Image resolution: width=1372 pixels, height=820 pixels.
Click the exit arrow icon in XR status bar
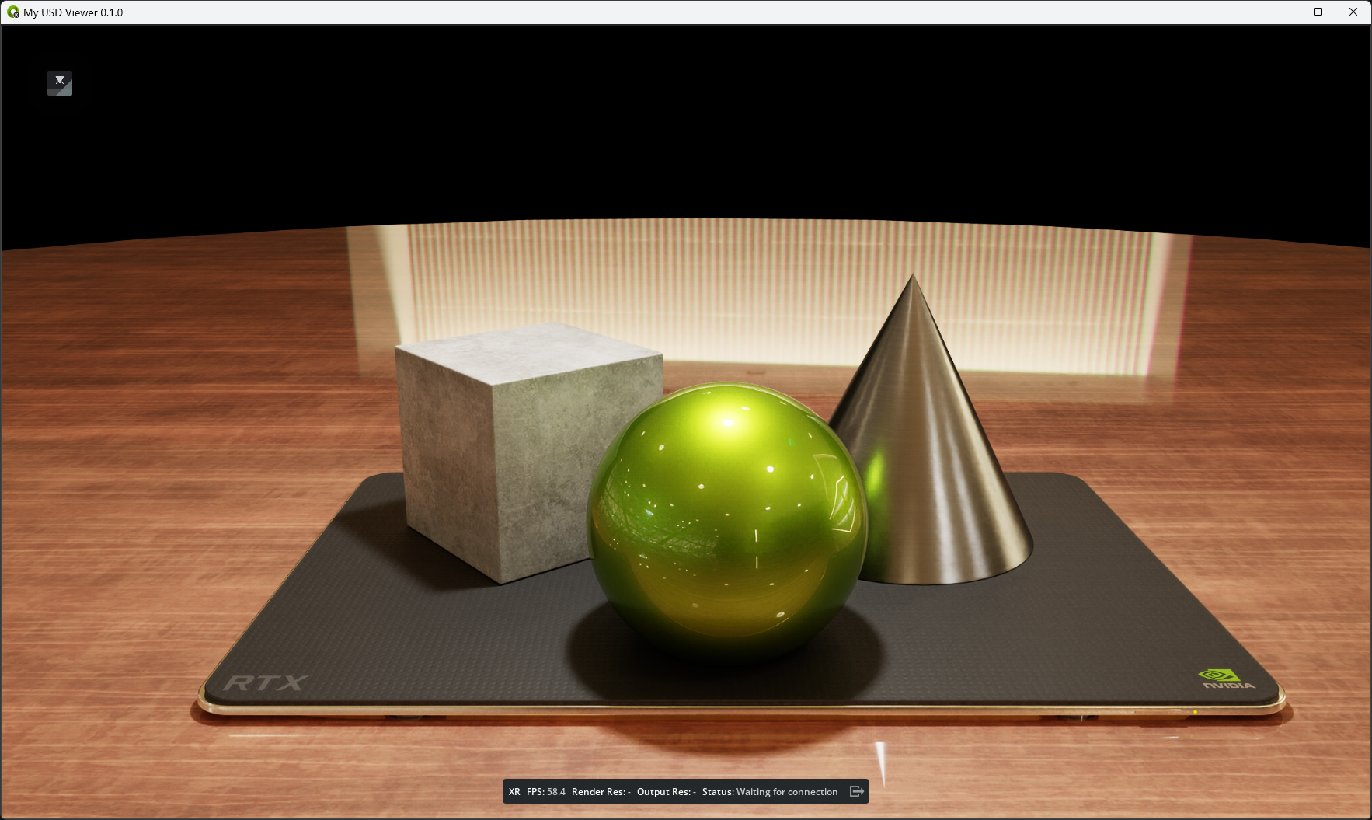click(x=856, y=791)
